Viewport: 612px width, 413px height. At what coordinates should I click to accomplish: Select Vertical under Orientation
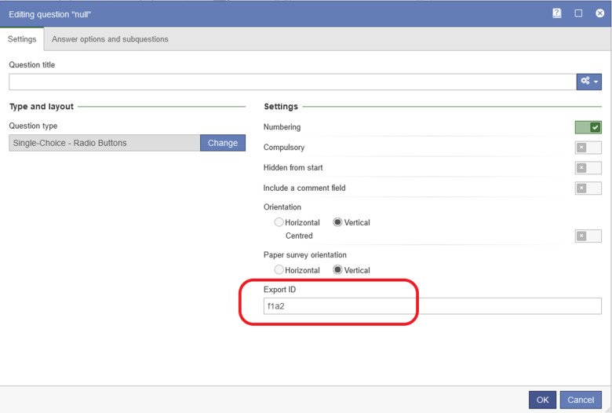coord(337,222)
